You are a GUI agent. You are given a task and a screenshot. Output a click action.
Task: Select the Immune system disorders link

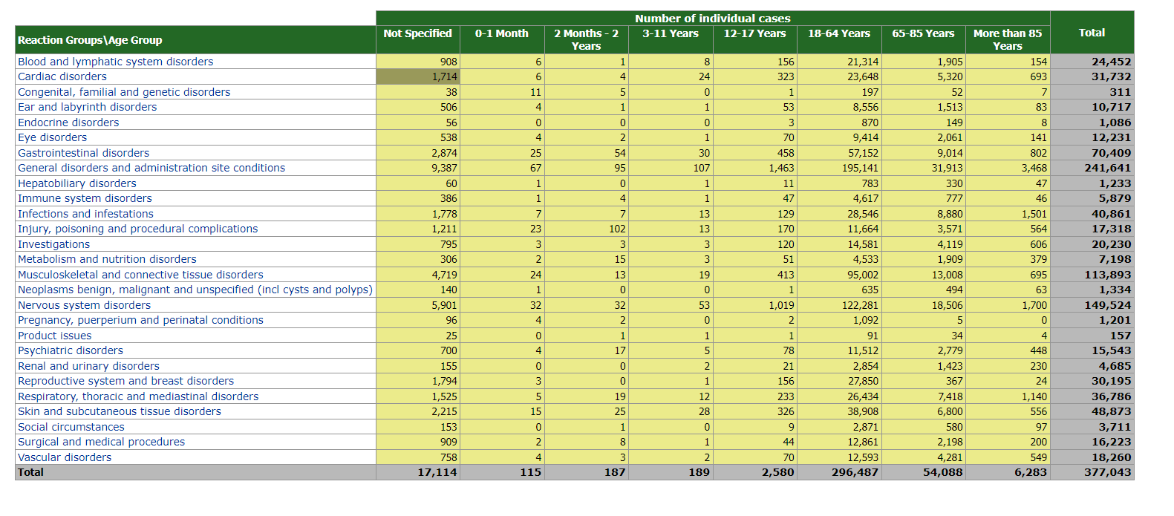[x=85, y=198]
